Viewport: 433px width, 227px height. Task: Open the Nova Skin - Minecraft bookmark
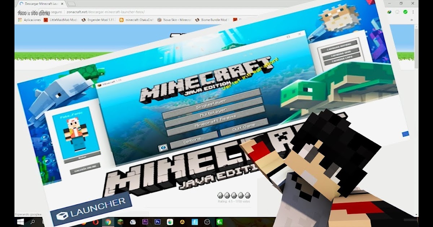(174, 20)
